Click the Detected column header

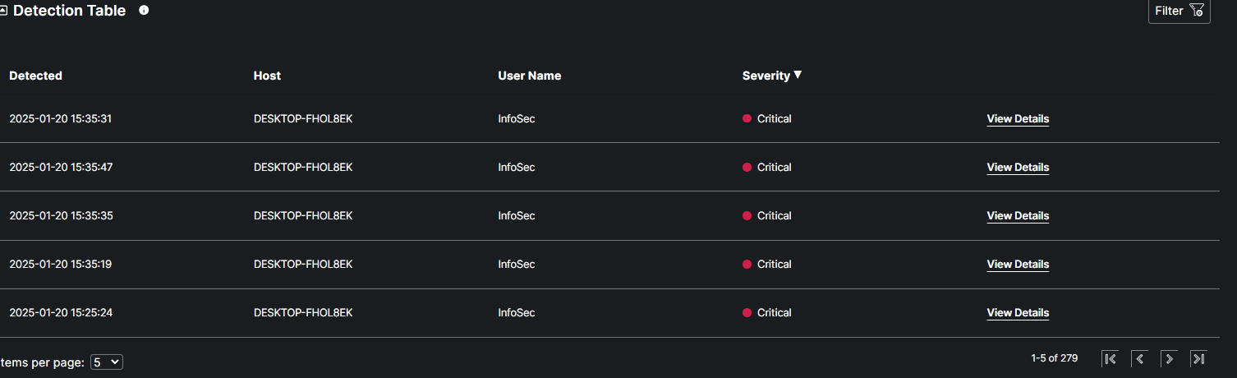click(x=35, y=76)
